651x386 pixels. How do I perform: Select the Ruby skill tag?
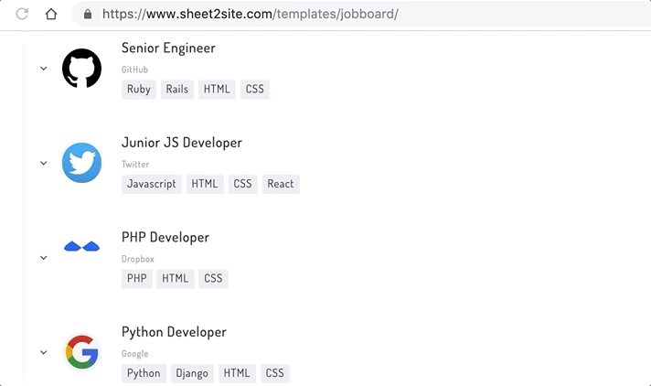[139, 90]
